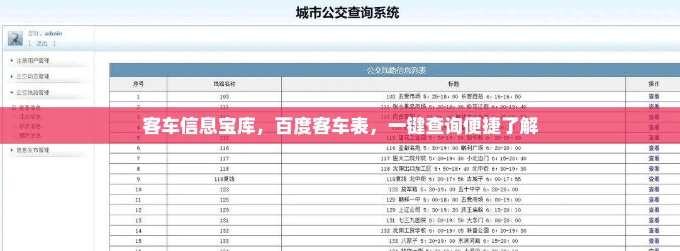This screenshot has width=680, height=251.
Task: Select route name cell 133
Action: [224, 241]
